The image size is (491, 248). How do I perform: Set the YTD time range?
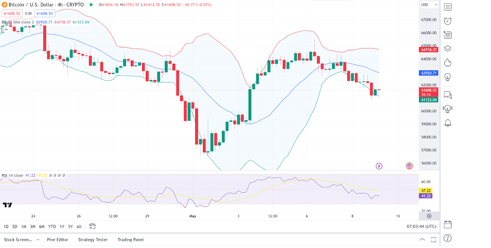click(52, 227)
